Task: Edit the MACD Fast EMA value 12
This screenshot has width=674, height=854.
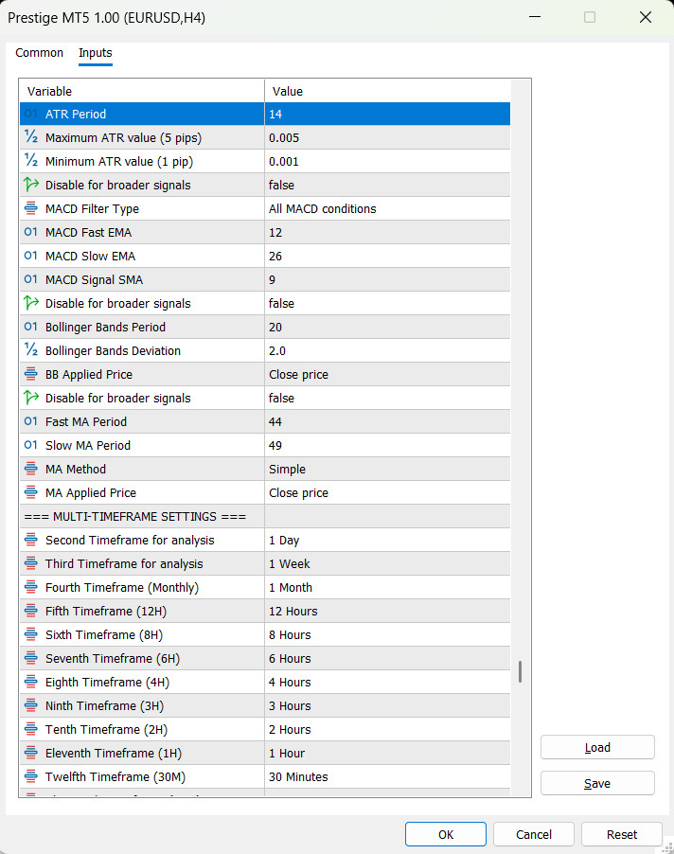Action: 387,232
